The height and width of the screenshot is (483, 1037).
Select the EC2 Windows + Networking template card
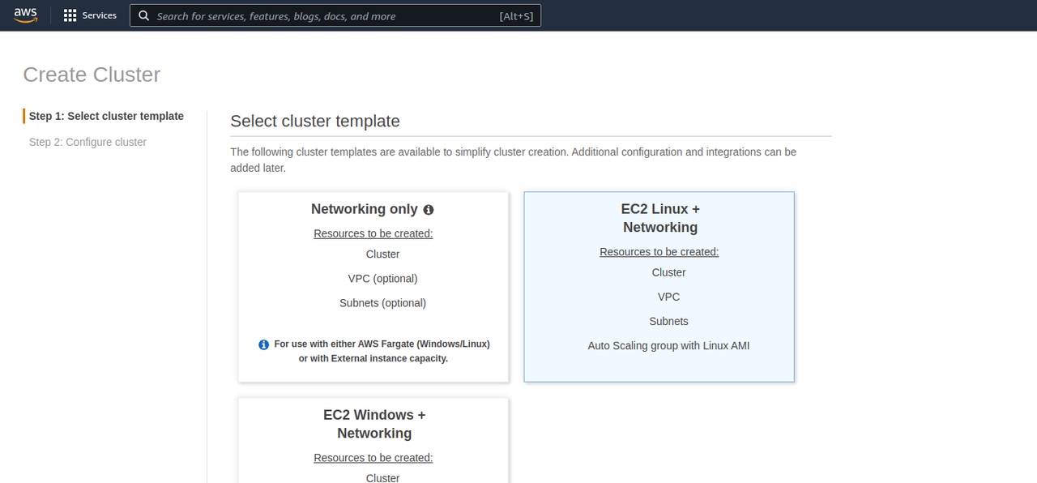373,440
